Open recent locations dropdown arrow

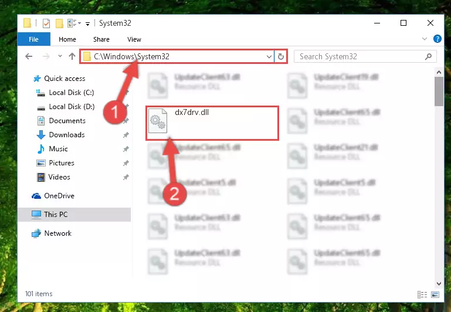[x=60, y=56]
